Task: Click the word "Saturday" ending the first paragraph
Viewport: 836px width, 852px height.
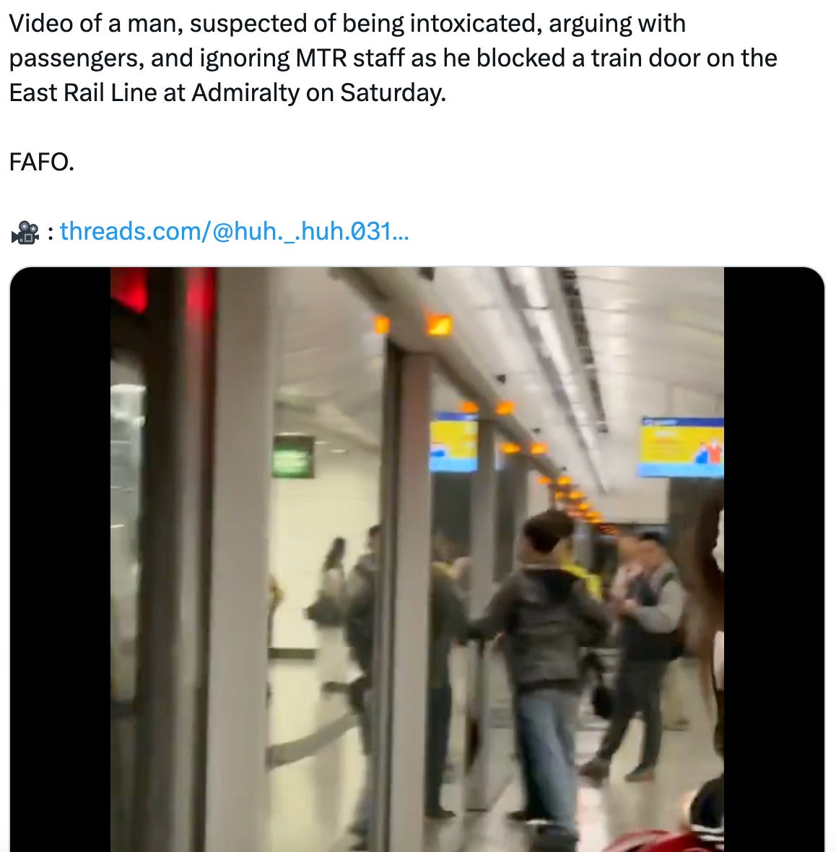Action: [x=390, y=93]
